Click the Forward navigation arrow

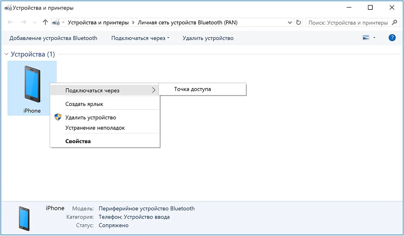23,22
